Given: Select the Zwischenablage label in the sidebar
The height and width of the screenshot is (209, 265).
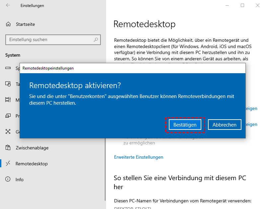Looking at the screenshot, I should pyautogui.click(x=32, y=148).
